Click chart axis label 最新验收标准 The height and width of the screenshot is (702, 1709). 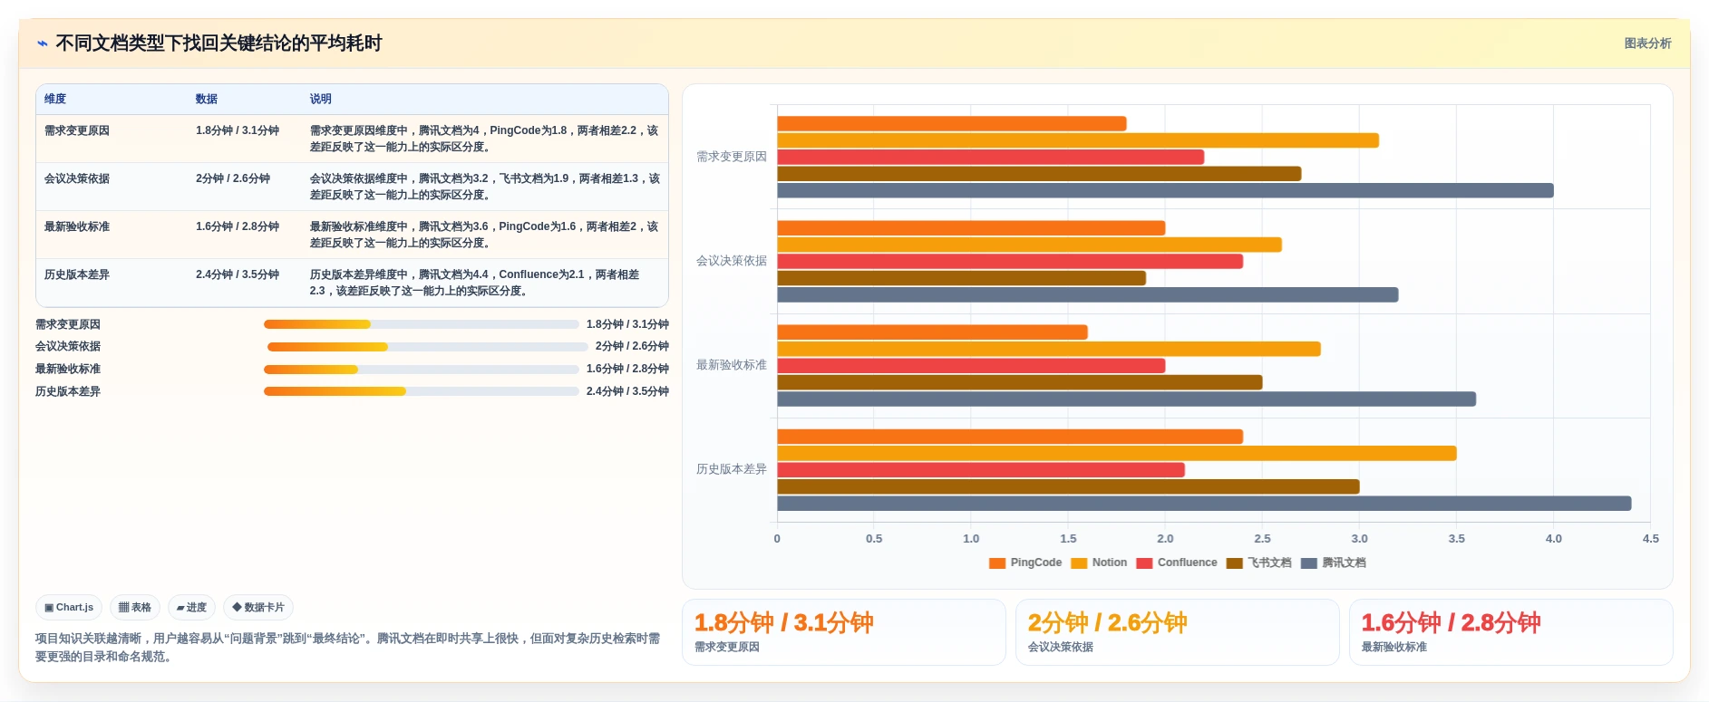(x=732, y=365)
